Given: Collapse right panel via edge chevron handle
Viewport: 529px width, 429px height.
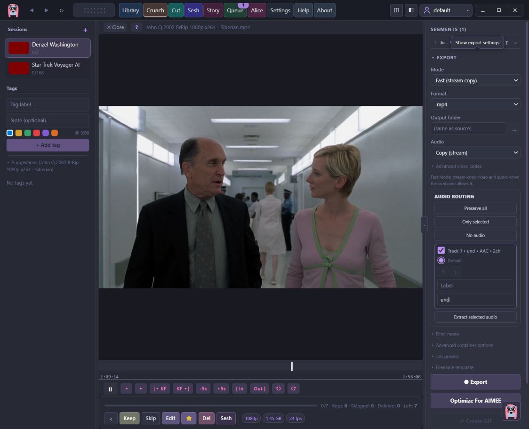Looking at the screenshot, I should 424,225.
